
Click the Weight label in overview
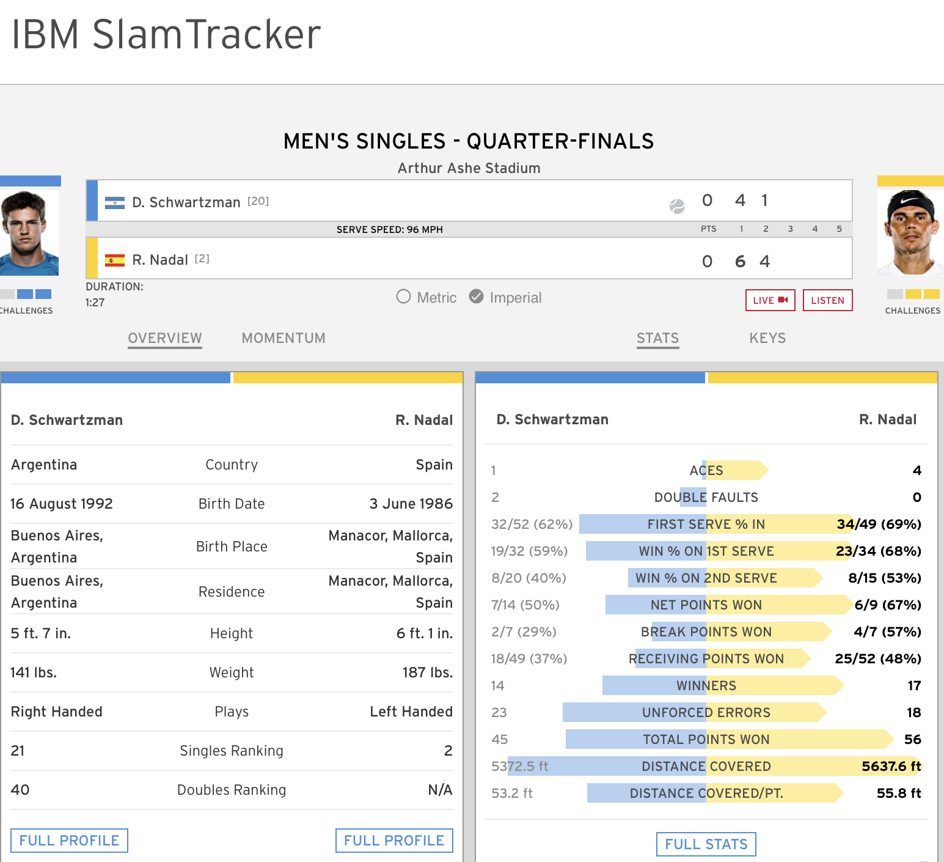(x=232, y=672)
